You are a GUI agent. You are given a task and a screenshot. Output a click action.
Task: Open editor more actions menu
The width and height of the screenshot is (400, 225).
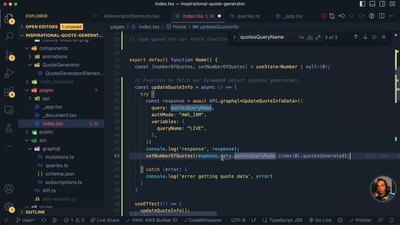[x=391, y=16]
